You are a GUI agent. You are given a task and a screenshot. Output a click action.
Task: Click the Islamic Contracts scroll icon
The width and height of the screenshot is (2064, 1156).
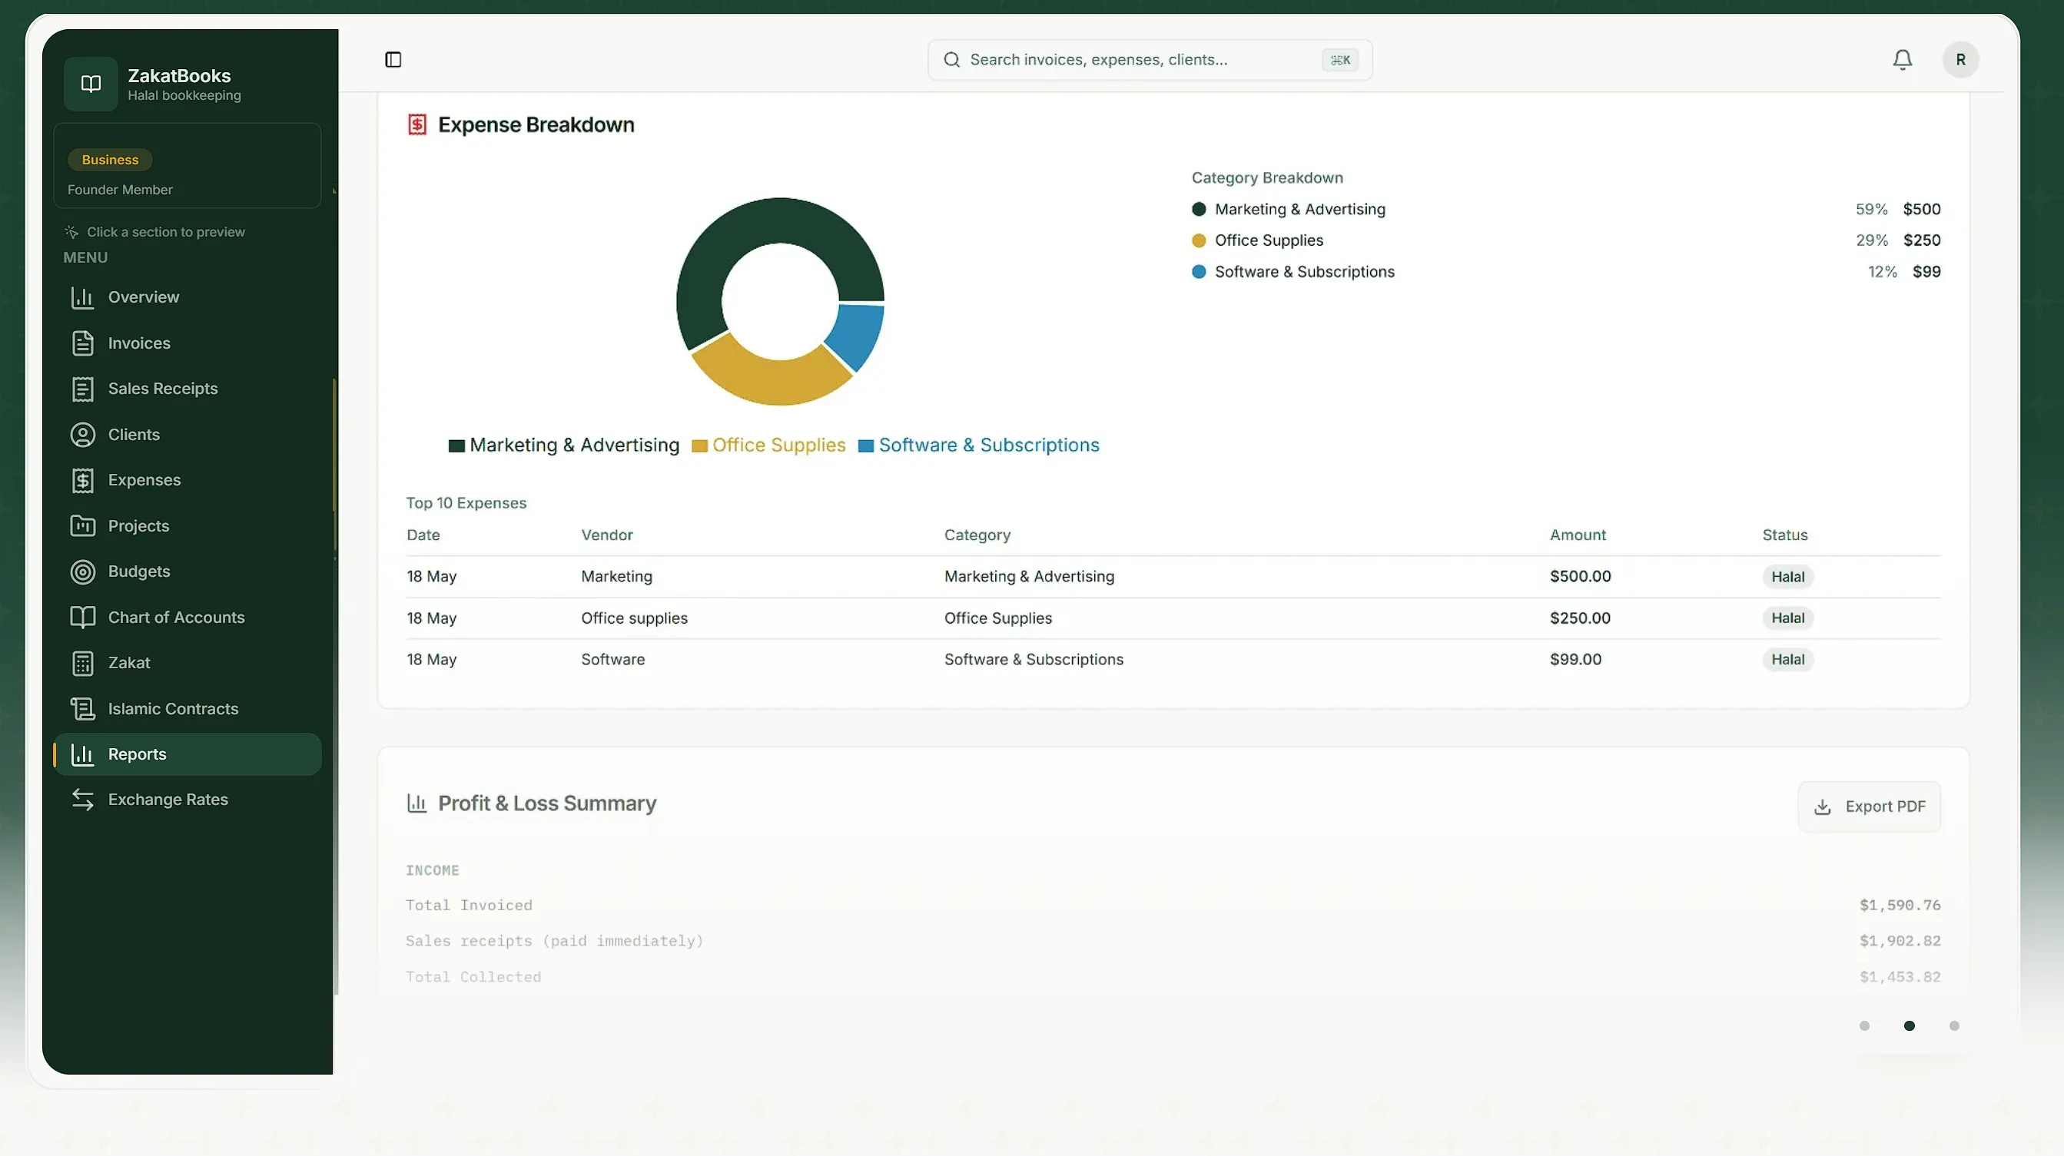82,708
